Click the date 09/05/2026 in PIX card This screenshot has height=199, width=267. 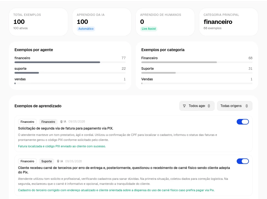coord(77,121)
